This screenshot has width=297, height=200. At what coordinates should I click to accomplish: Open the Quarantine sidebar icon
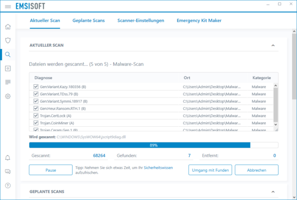8,68
